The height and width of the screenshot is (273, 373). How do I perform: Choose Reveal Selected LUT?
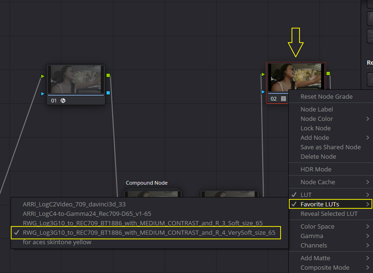[x=331, y=214]
